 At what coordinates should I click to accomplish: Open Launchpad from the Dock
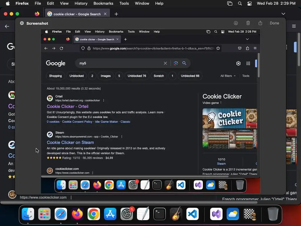tap(44, 214)
